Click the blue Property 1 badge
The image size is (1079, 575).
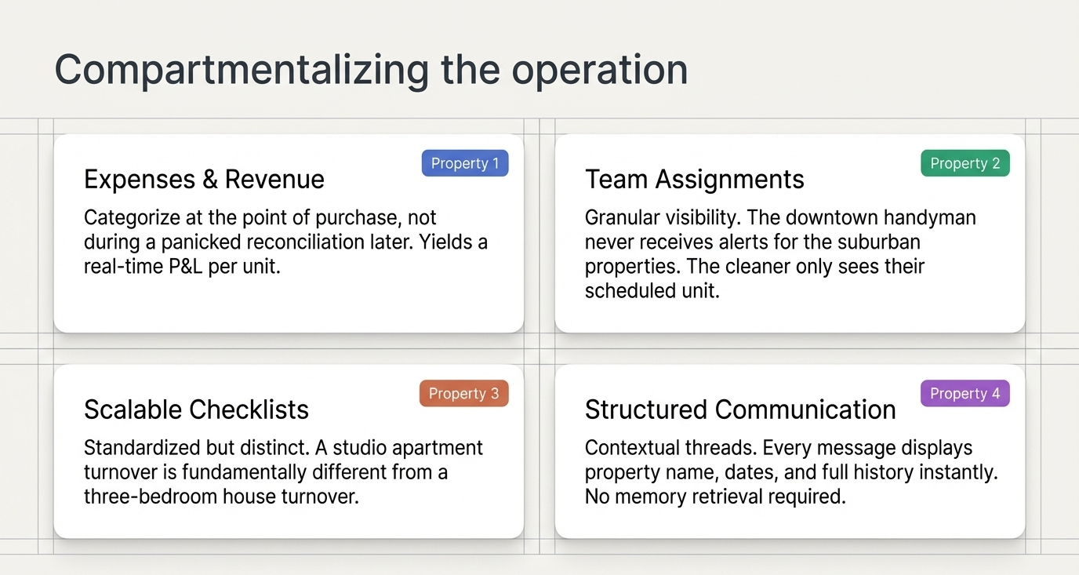pyautogui.click(x=465, y=163)
